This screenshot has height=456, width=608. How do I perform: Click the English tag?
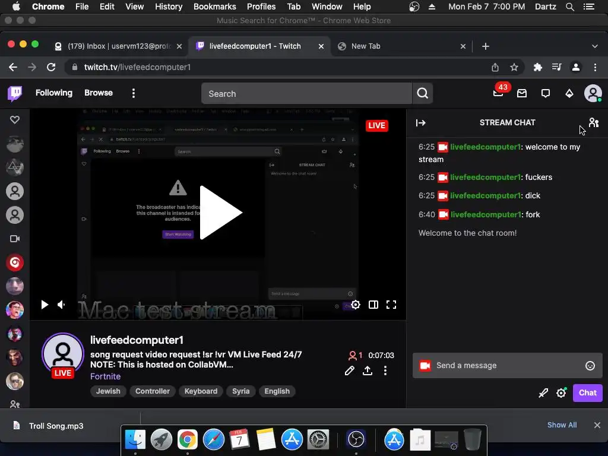(277, 391)
